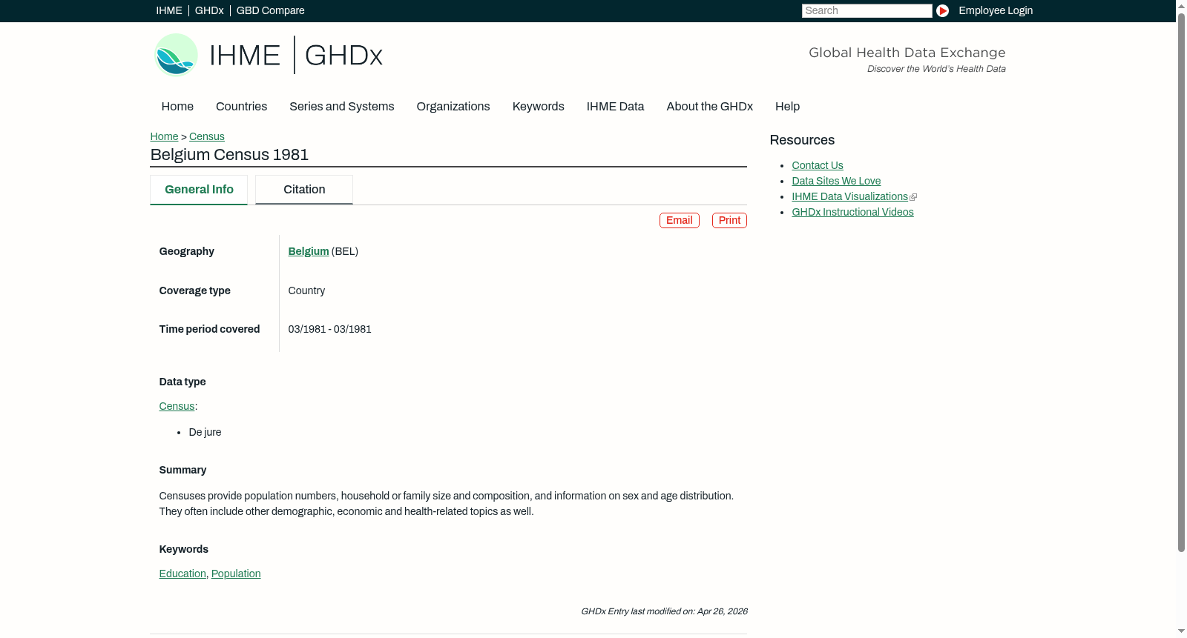Screen dimensions: 1187x638
Task: Go to Home in main navigation
Action: click(x=177, y=107)
